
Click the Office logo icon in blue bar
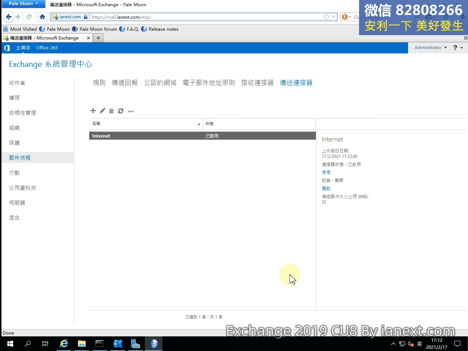tap(7, 48)
